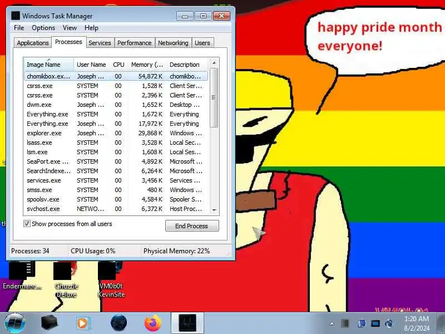Show hidden system tray icons arrow

tap(332, 323)
